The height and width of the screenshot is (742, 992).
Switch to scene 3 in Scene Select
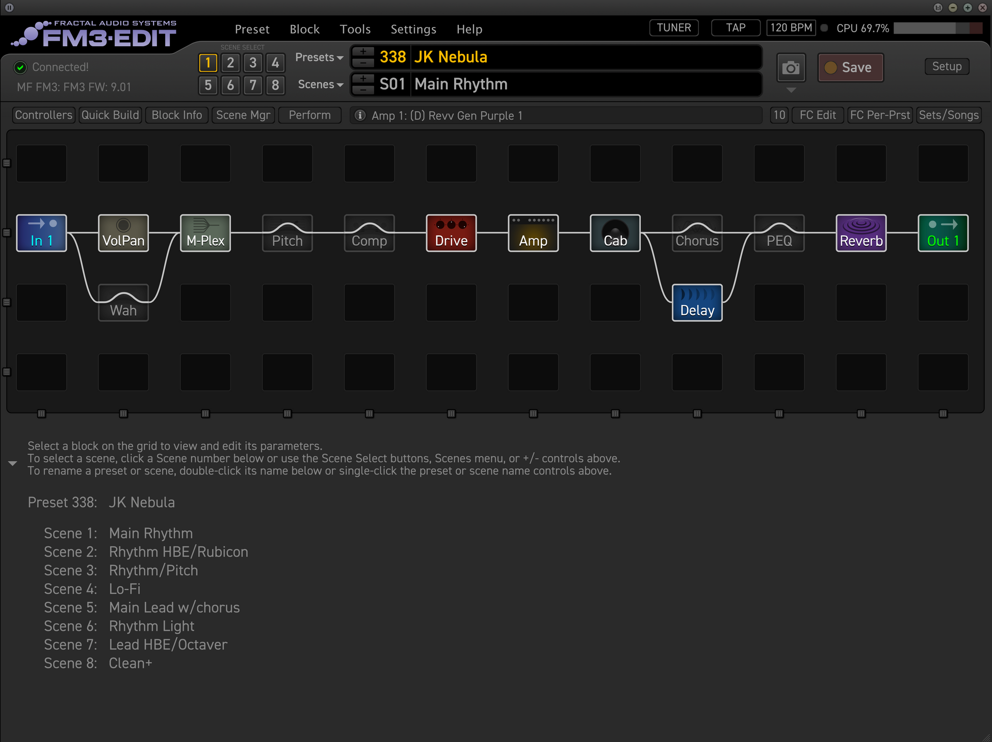[253, 63]
